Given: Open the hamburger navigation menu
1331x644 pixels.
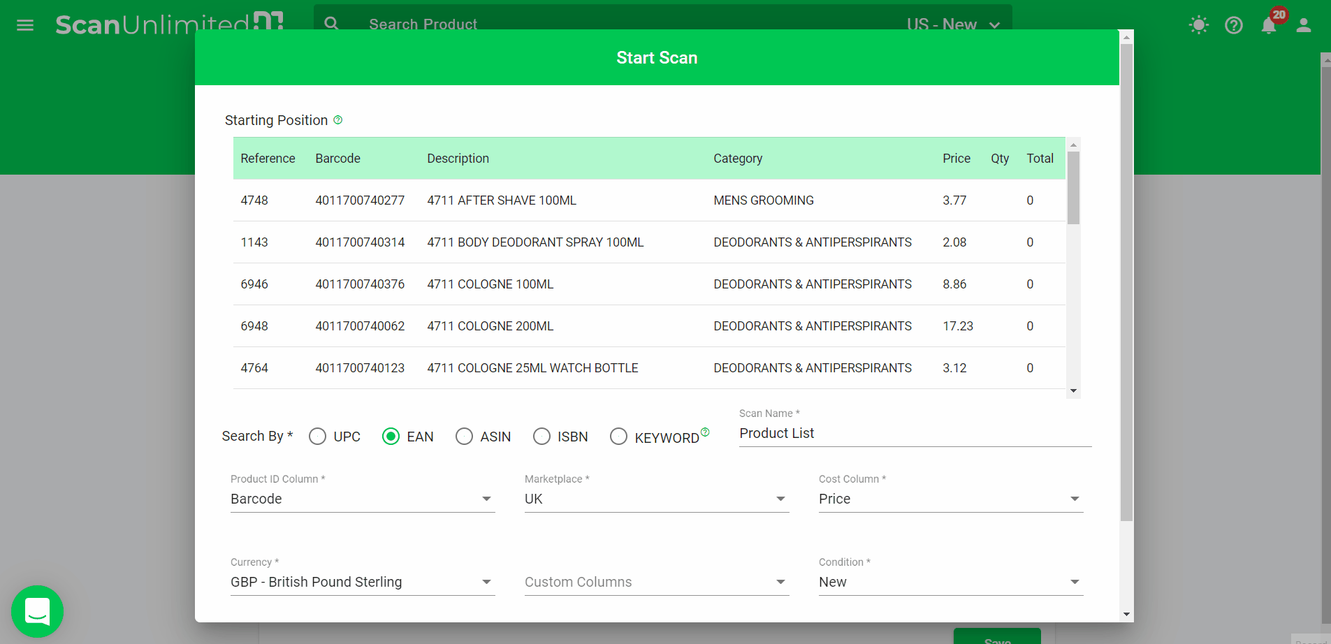Looking at the screenshot, I should tap(25, 26).
